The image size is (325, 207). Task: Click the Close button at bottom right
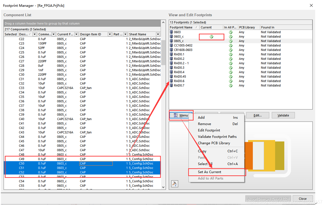[303, 199]
